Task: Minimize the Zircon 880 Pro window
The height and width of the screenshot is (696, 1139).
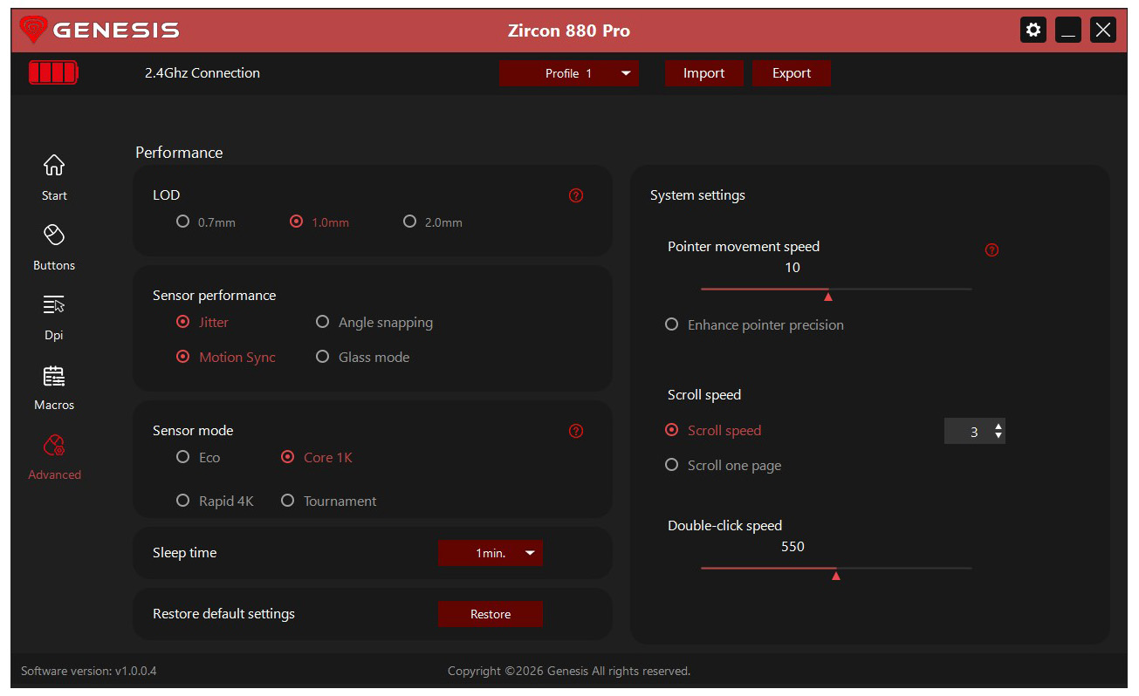Action: click(1068, 31)
